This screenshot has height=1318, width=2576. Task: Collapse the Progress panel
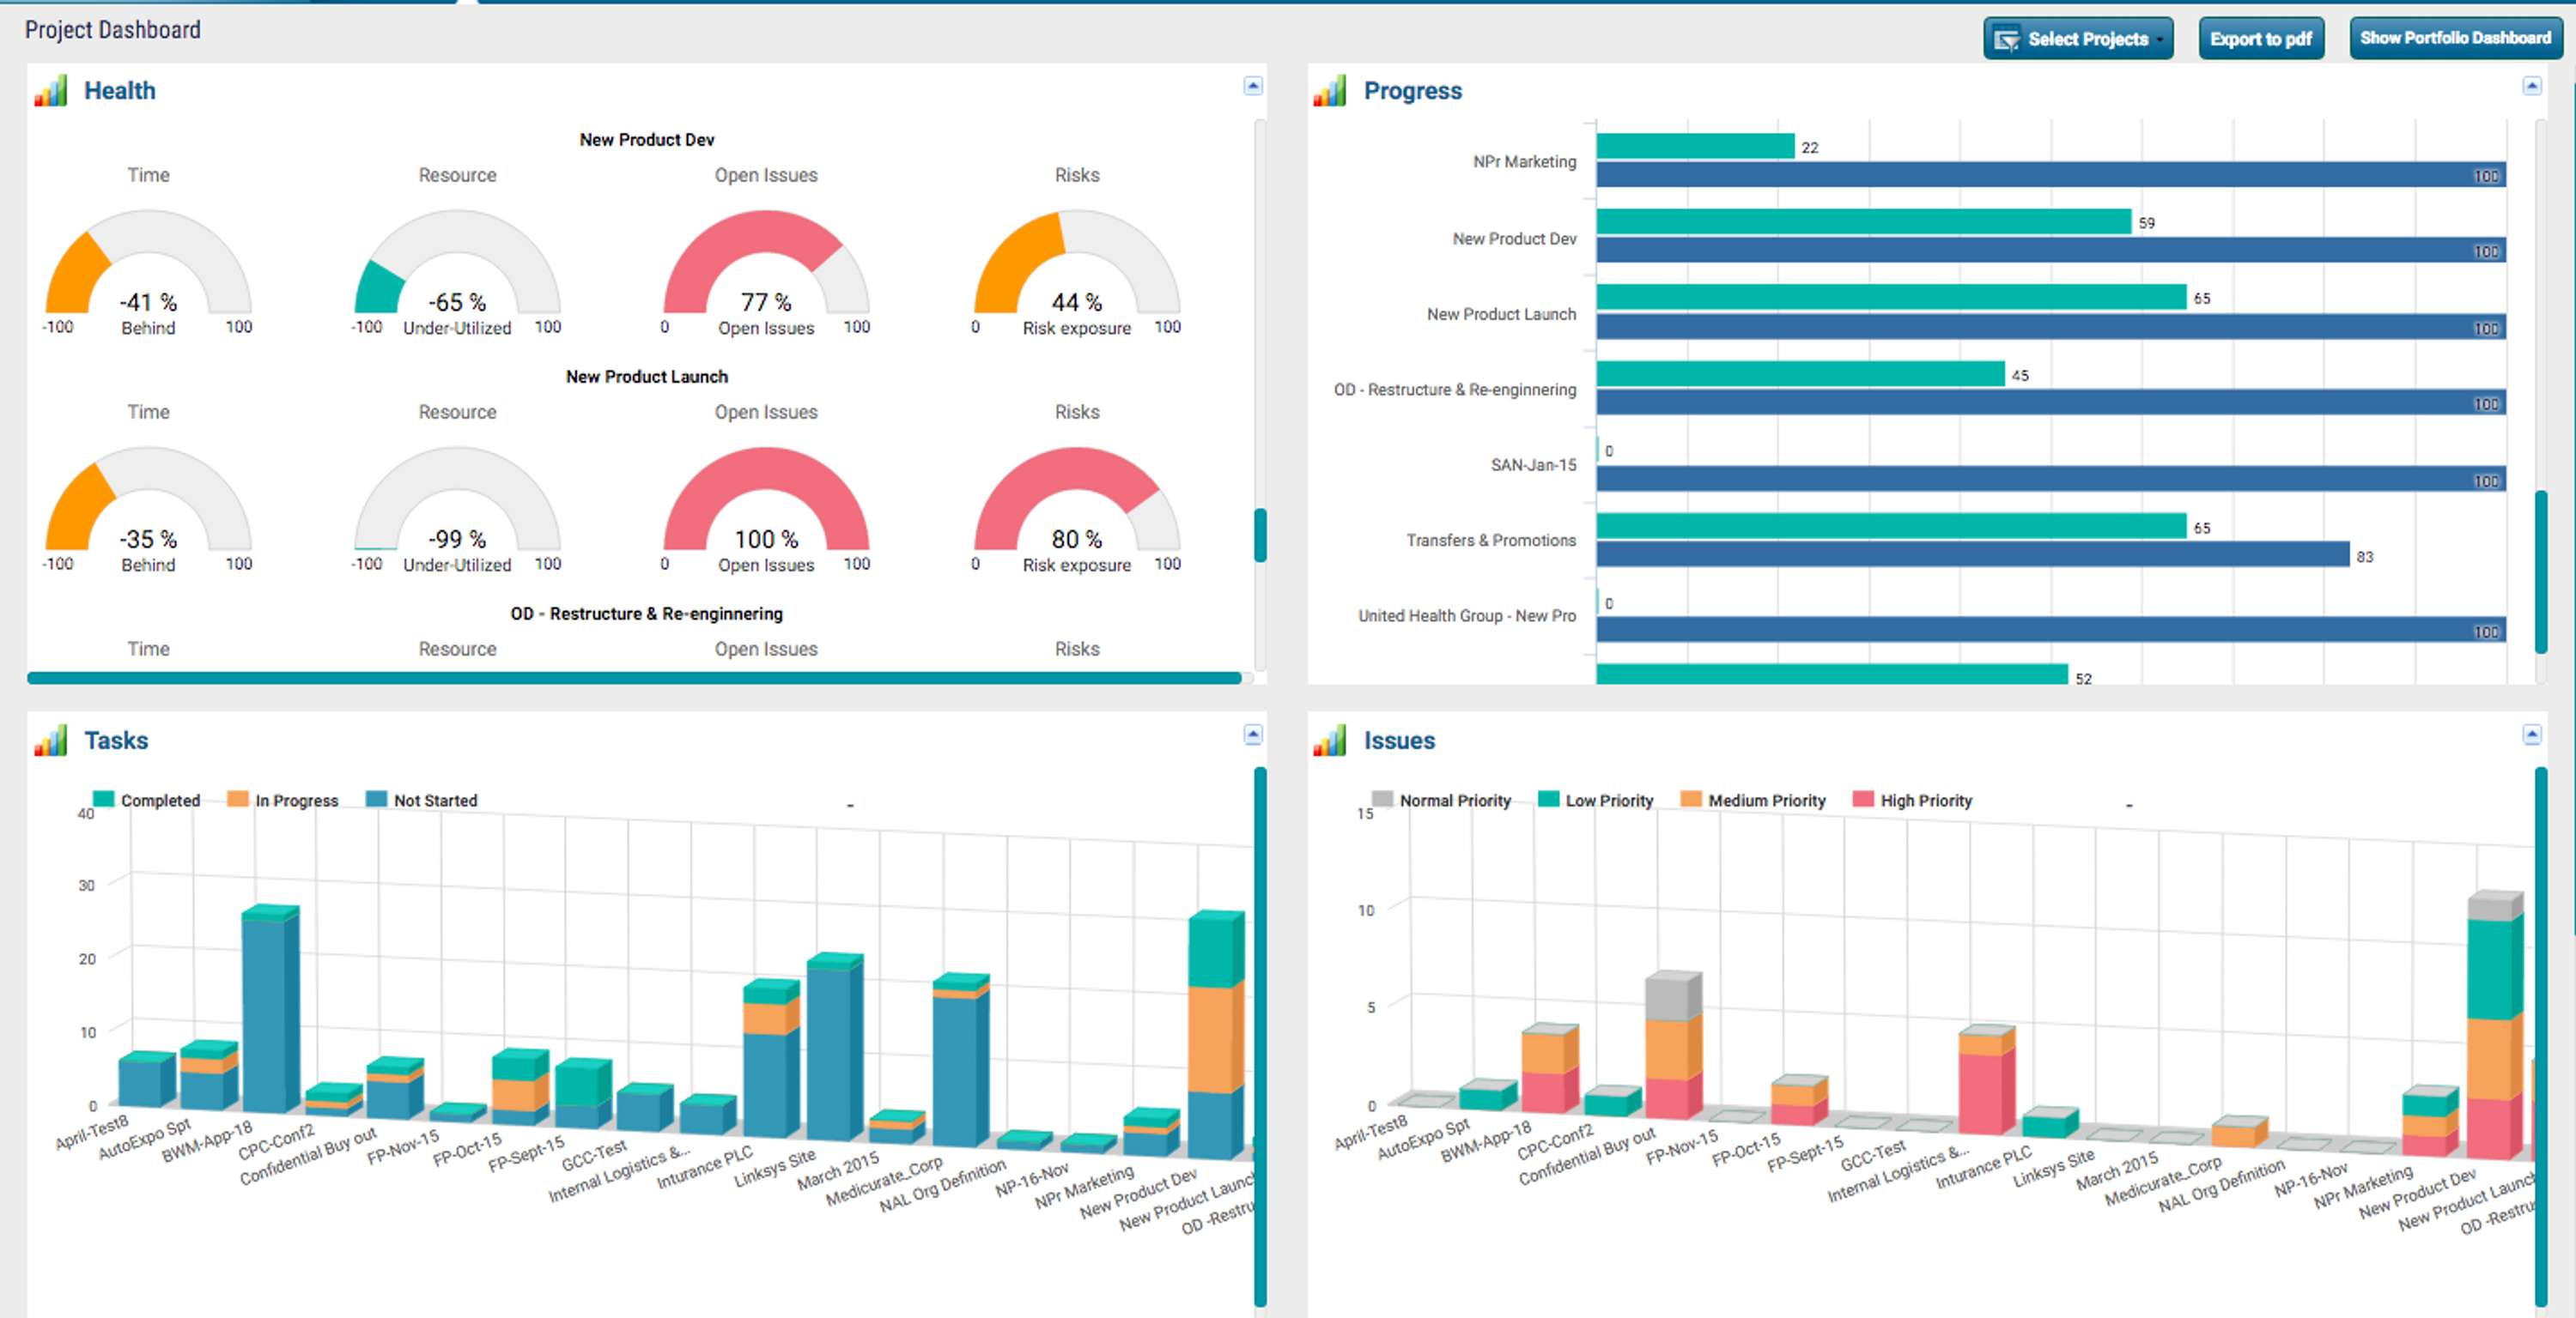pos(2531,86)
